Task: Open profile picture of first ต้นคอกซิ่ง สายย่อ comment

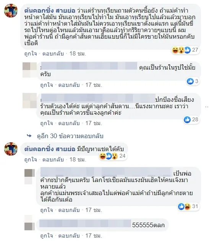Action: (x=11, y=11)
